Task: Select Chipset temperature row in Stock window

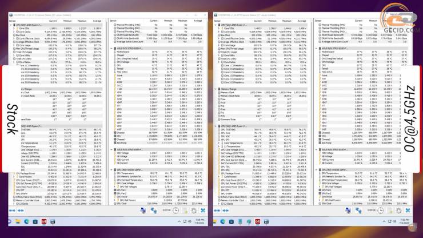Action: (157, 55)
